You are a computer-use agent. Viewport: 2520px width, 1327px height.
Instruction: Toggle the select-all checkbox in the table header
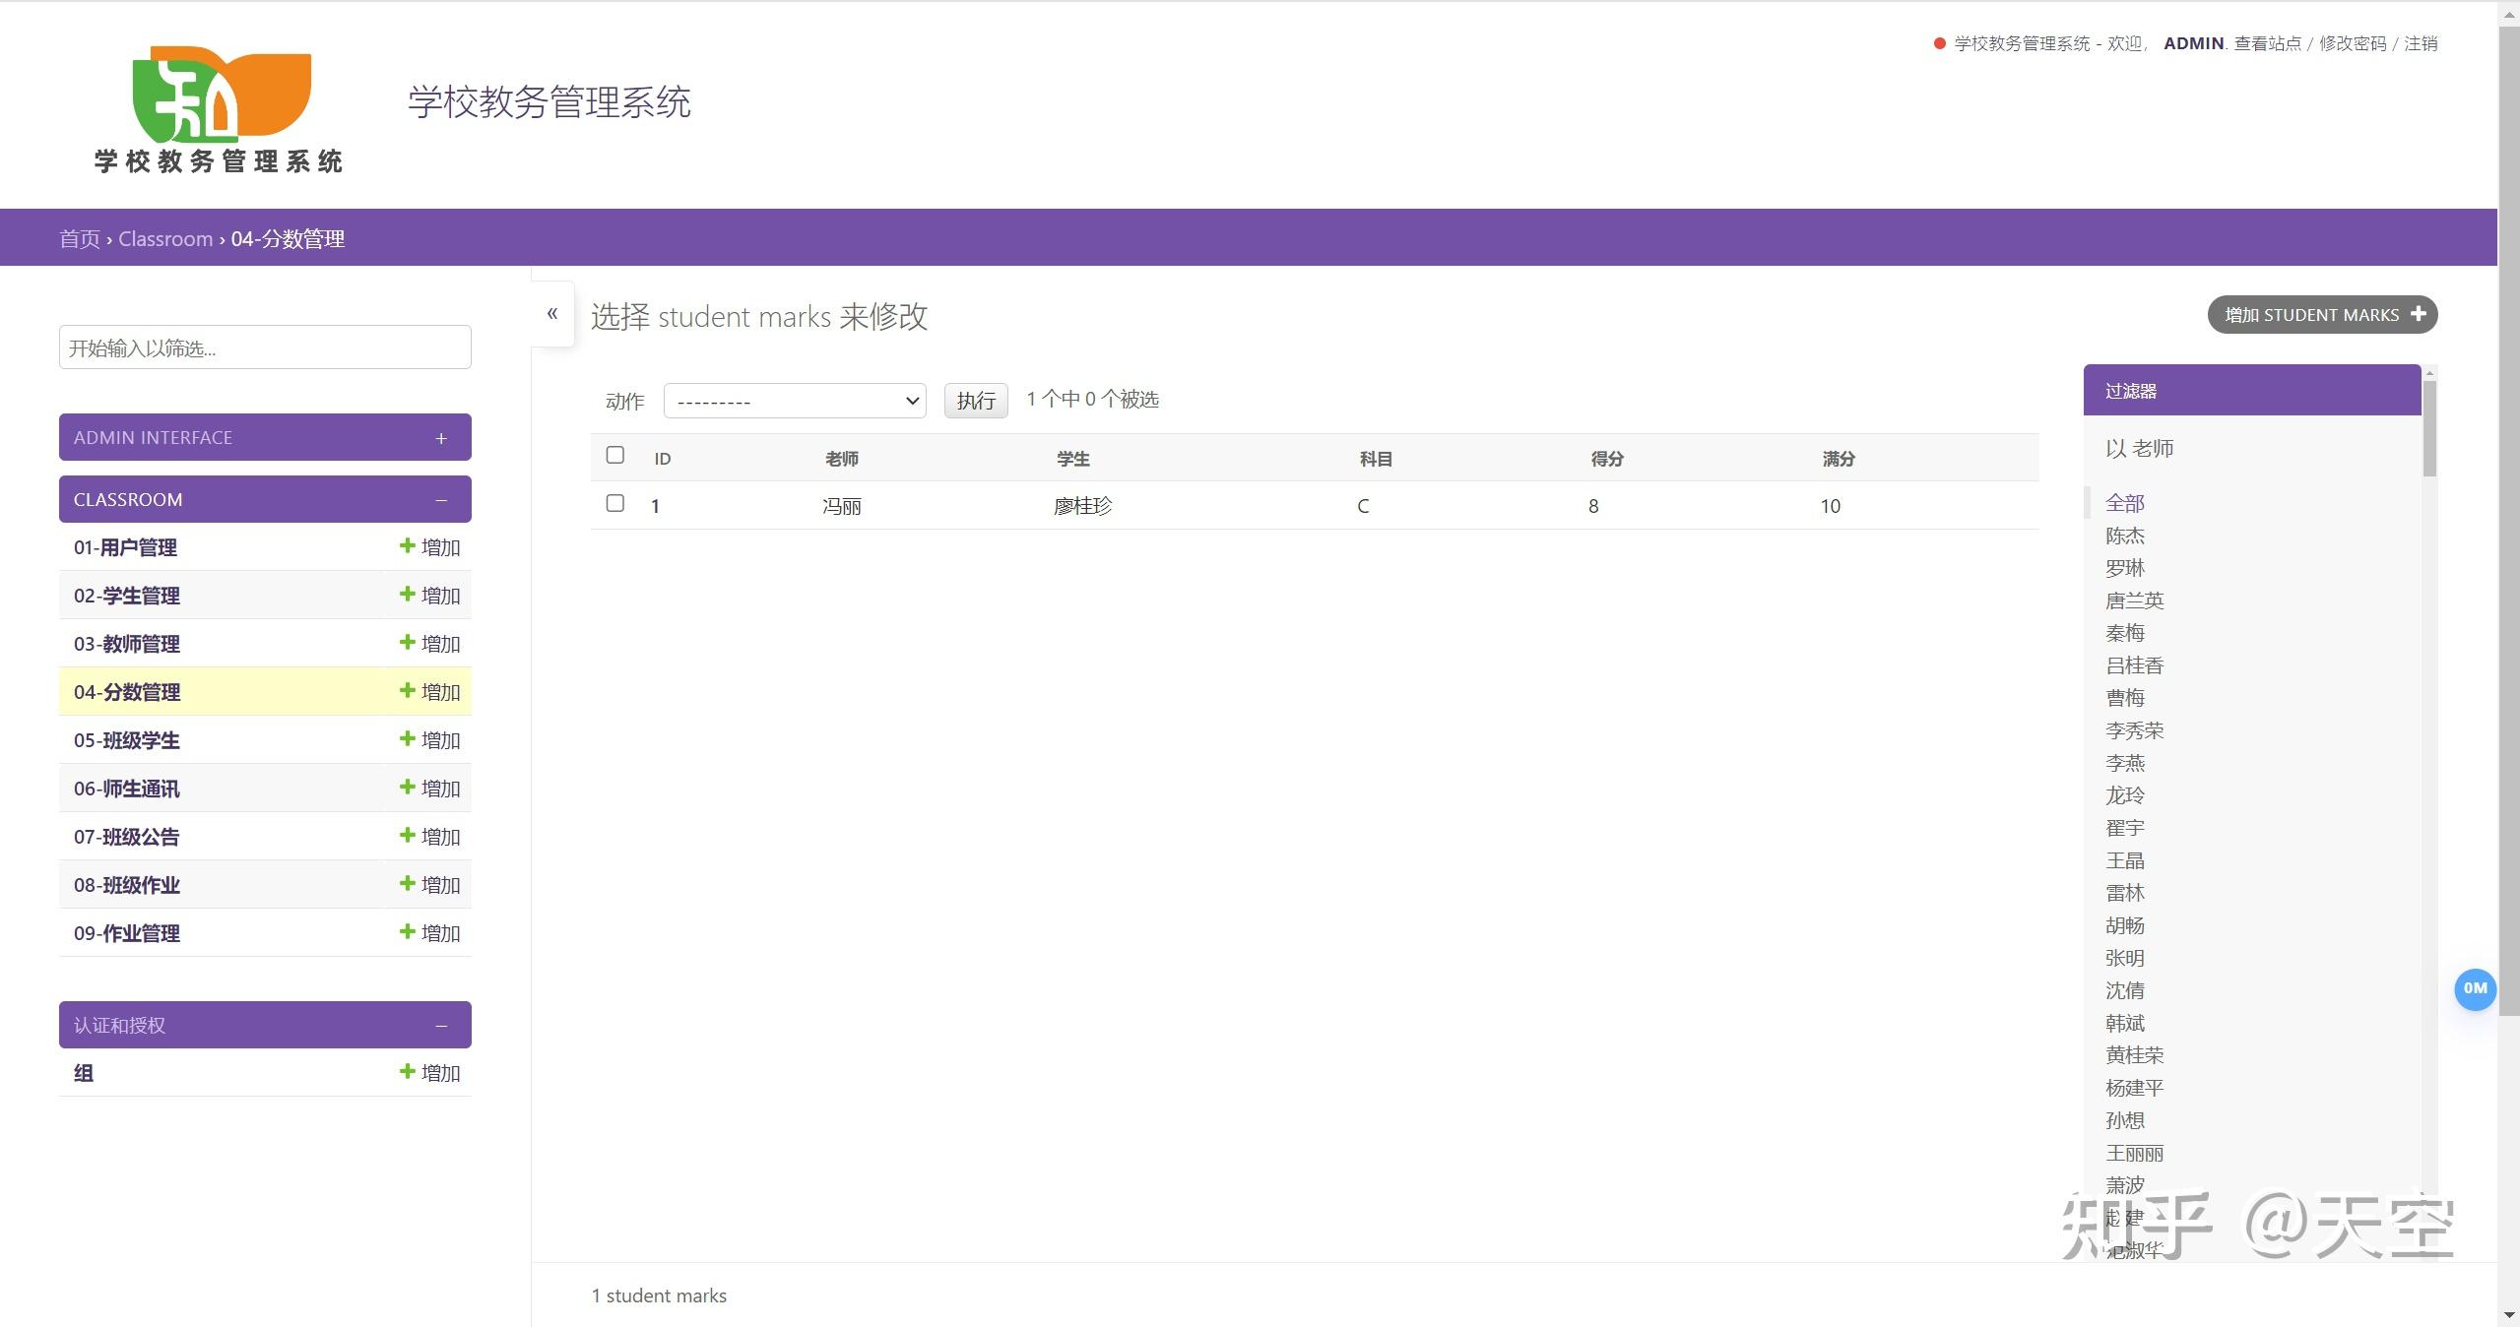pyautogui.click(x=614, y=455)
